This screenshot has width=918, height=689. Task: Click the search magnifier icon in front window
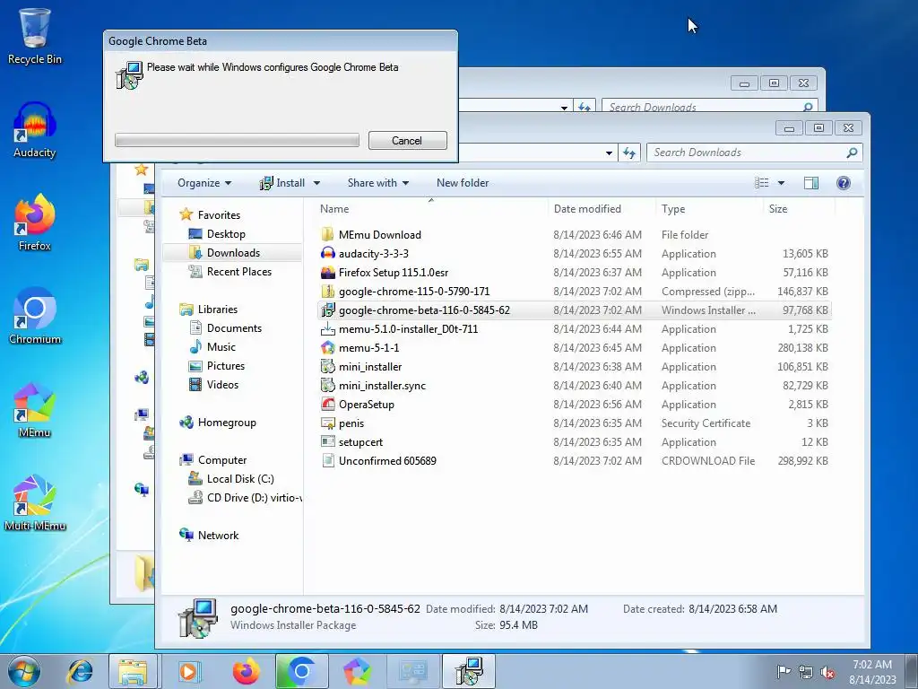point(853,153)
